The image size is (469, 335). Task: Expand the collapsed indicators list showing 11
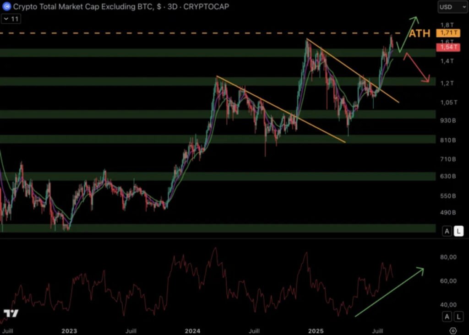pyautogui.click(x=11, y=19)
